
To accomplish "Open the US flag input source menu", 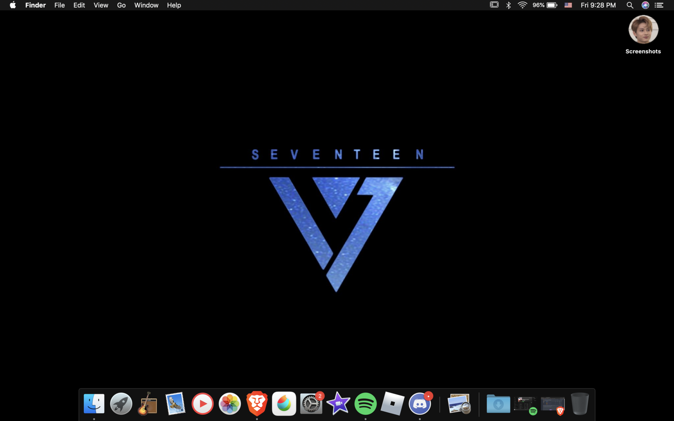I will click(568, 5).
